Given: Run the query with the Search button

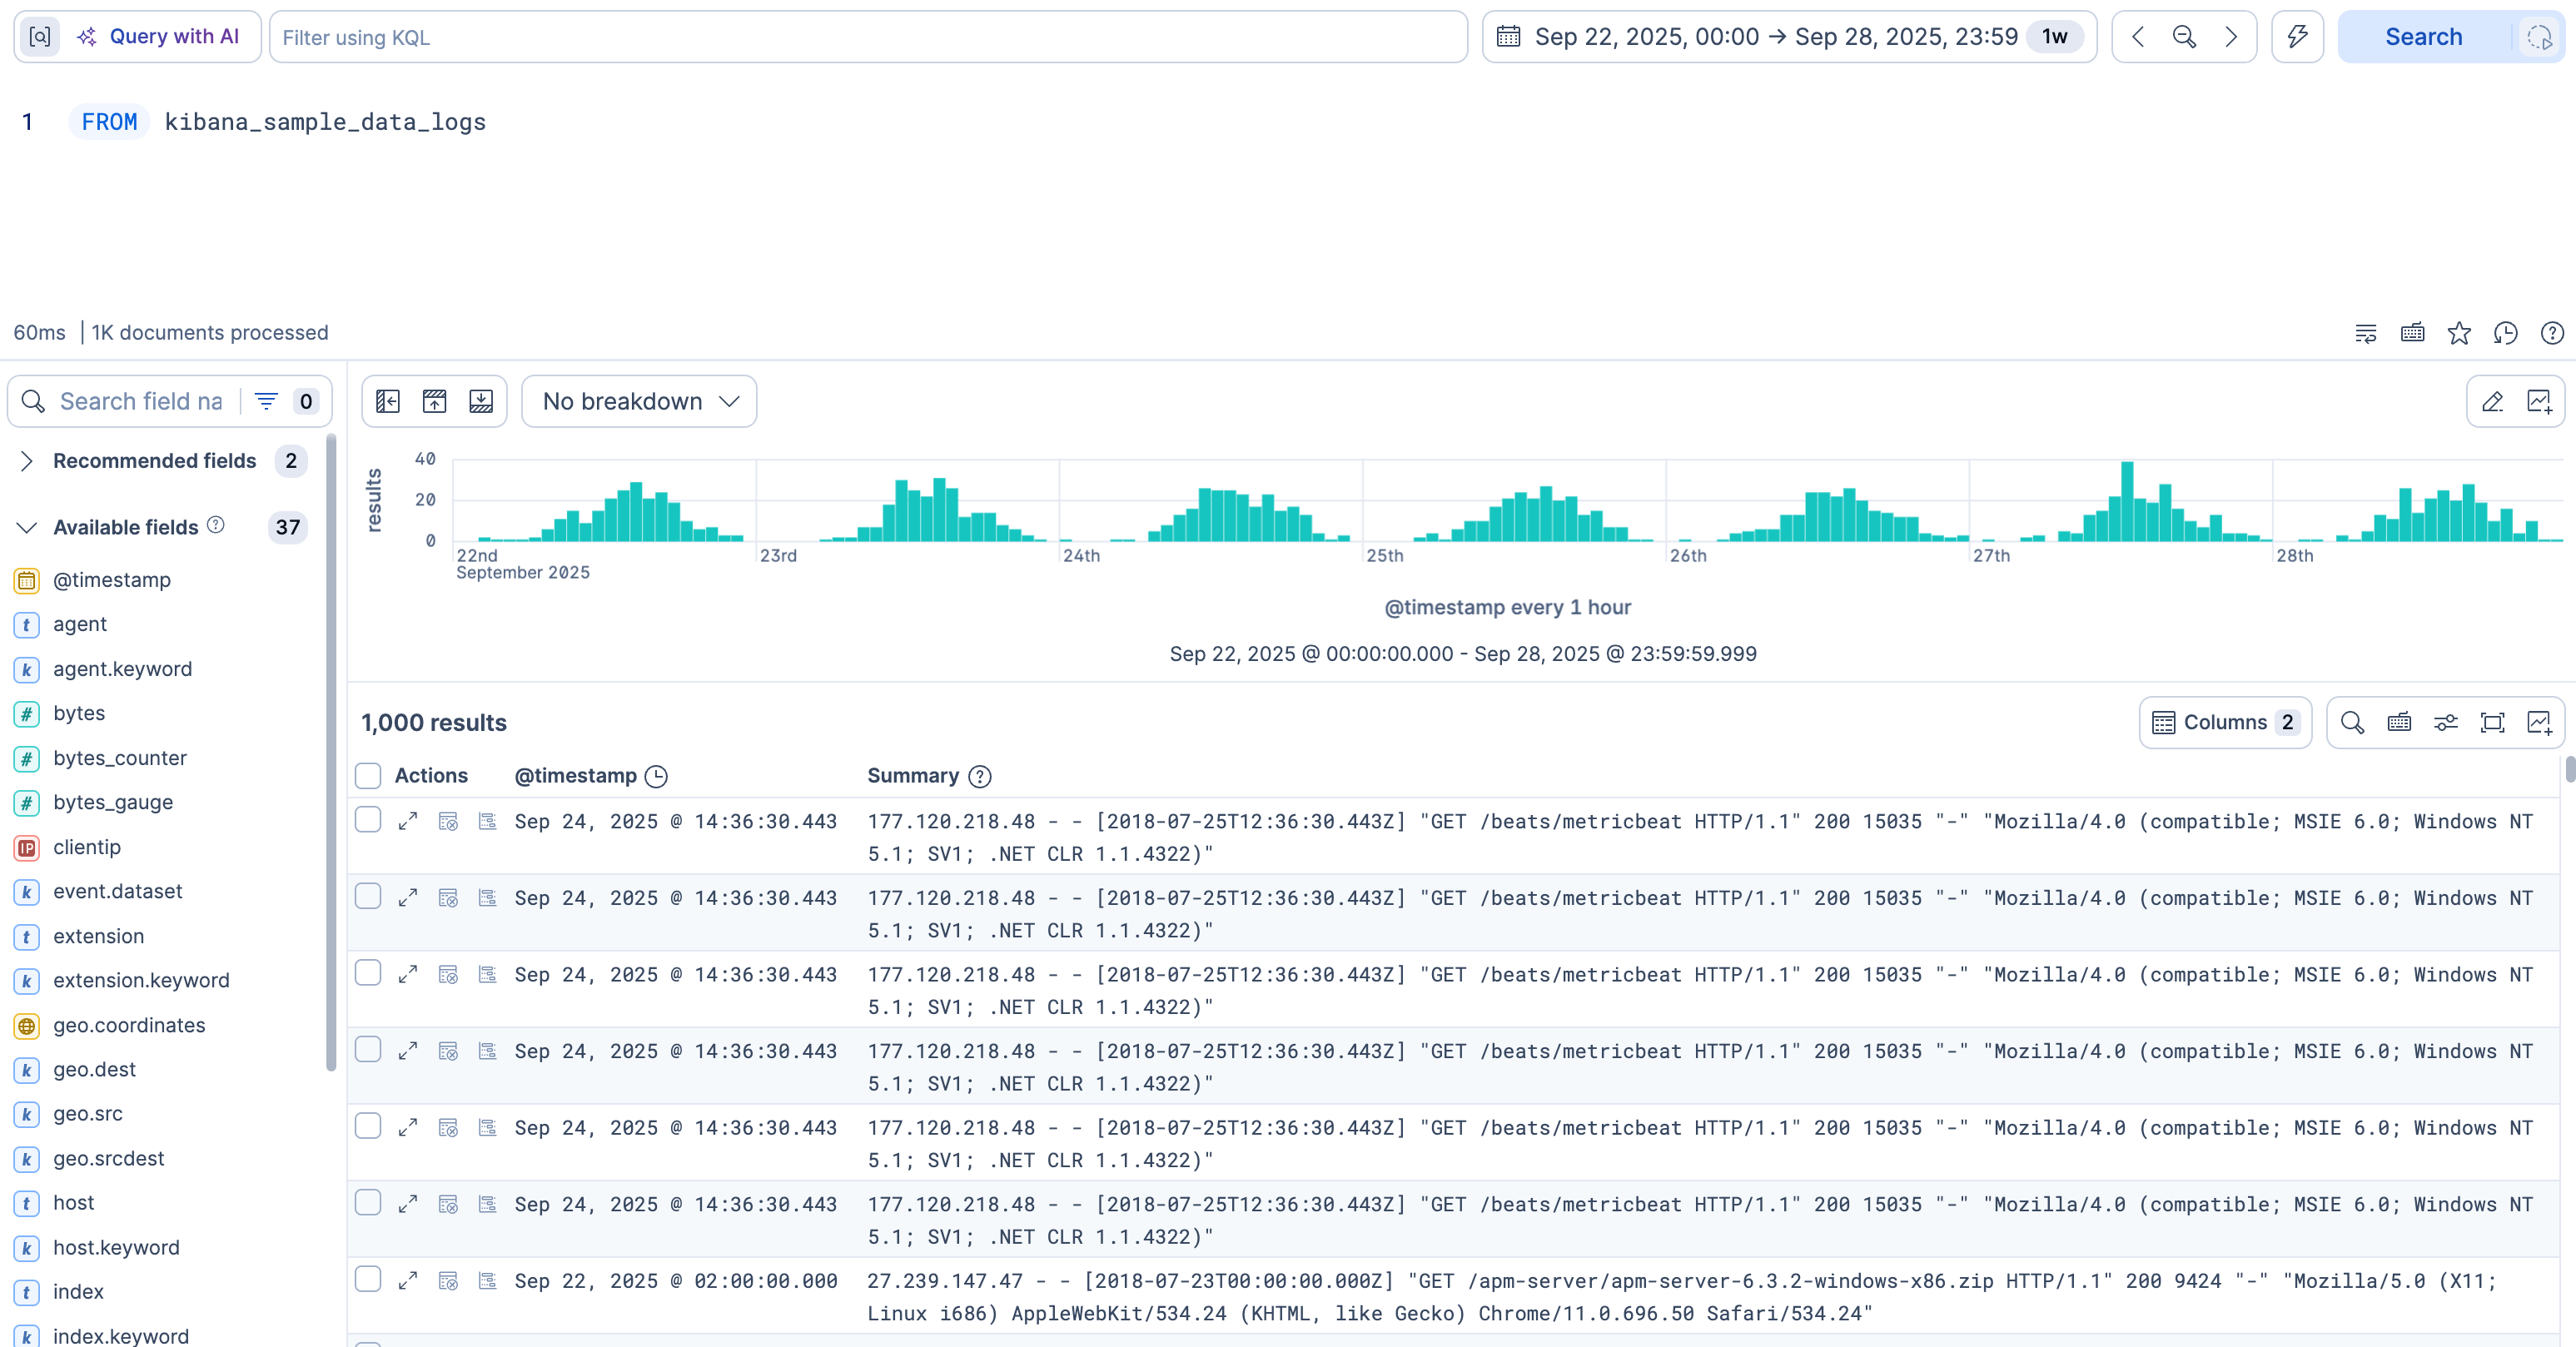Looking at the screenshot, I should [x=2423, y=37].
